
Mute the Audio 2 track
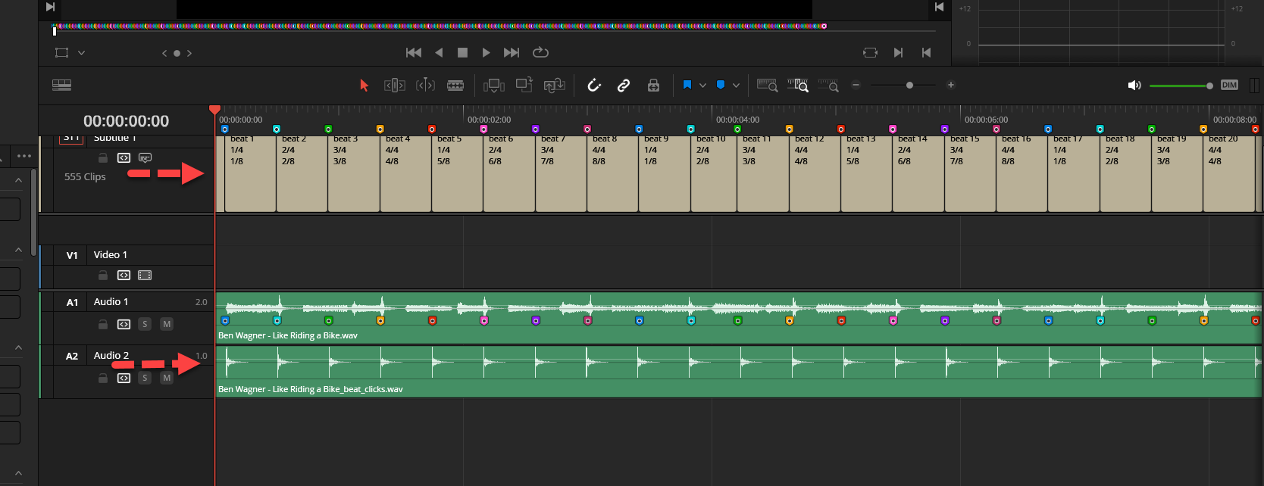tap(167, 378)
